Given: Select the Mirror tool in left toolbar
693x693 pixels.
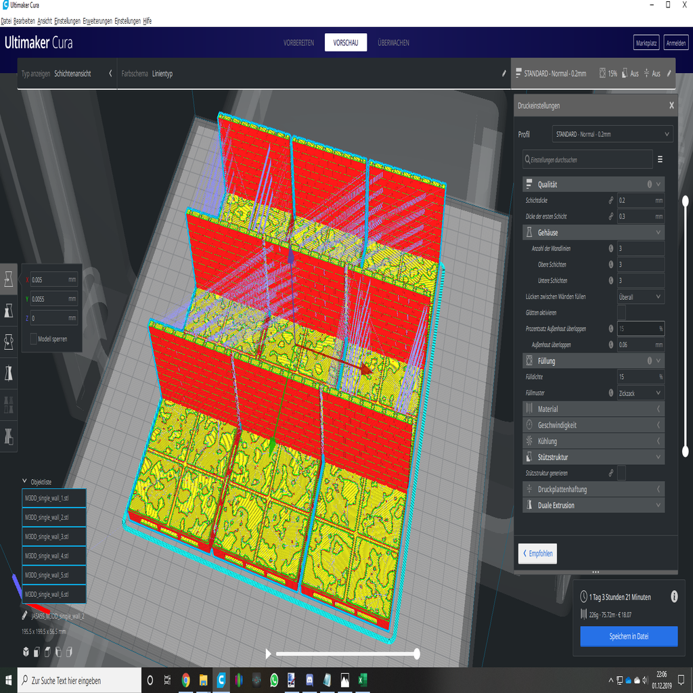Looking at the screenshot, I should (x=8, y=374).
